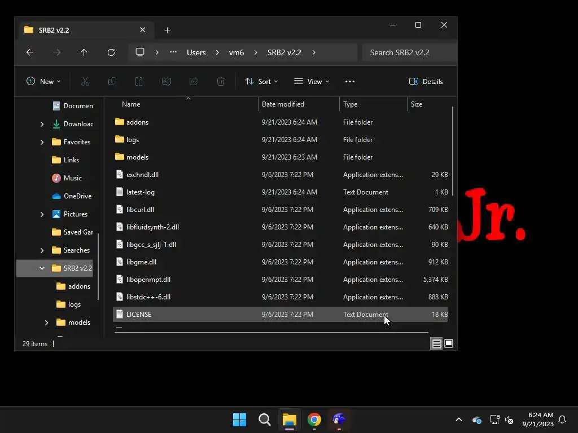This screenshot has height=433, width=578.
Task: Close the SRB2 v2.2 tab
Action: click(143, 30)
